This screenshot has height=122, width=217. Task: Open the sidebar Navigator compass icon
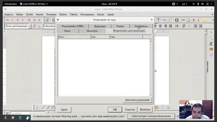[211, 55]
